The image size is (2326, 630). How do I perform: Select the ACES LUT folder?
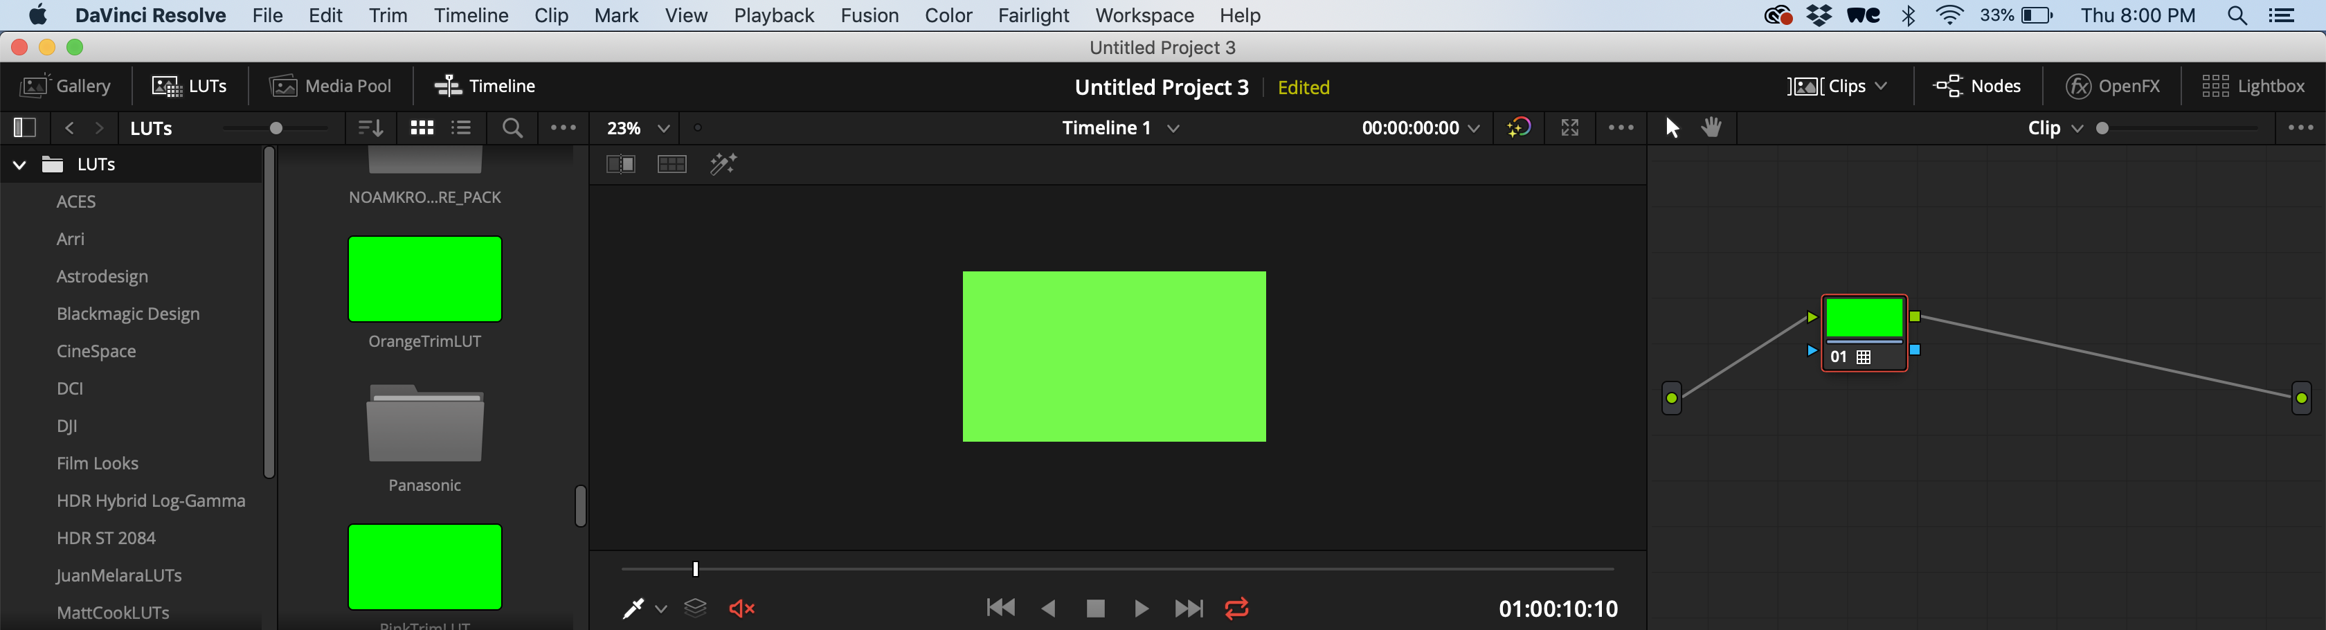(76, 201)
